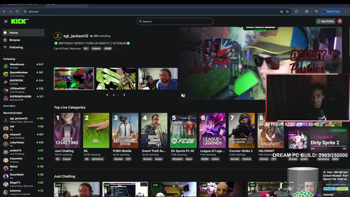Image resolution: width=350 pixels, height=197 pixels.
Task: Open Mskat in Recommended list
Action: [x=23, y=168]
